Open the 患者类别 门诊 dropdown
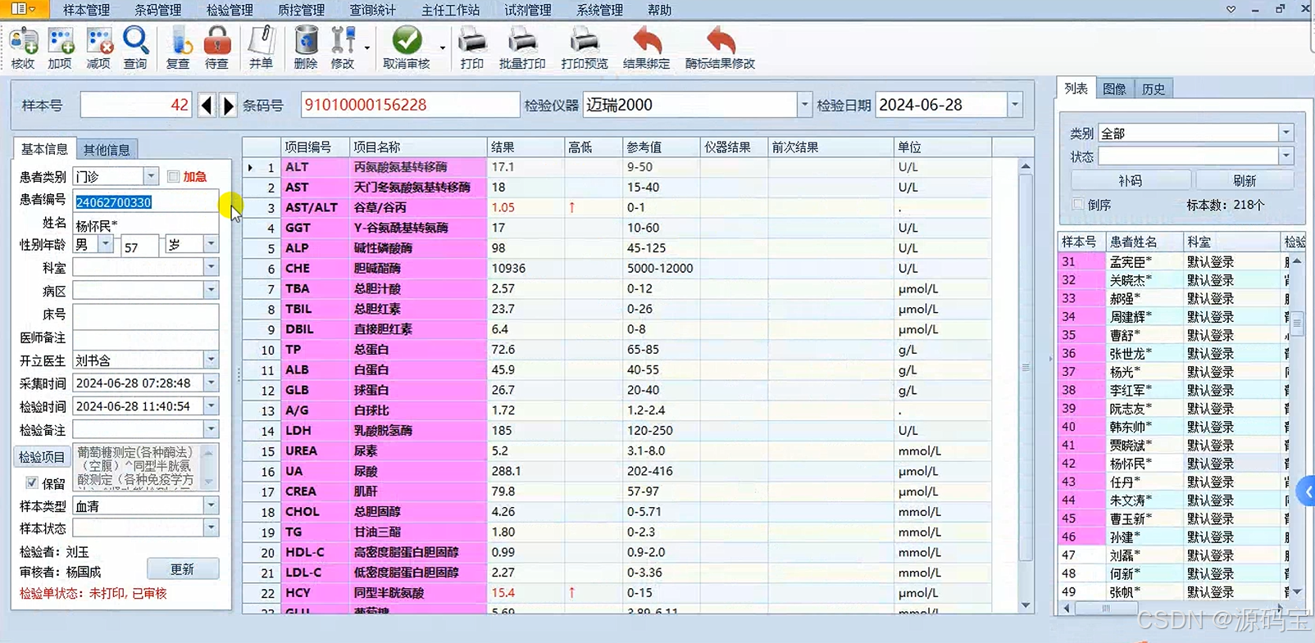 tap(151, 176)
